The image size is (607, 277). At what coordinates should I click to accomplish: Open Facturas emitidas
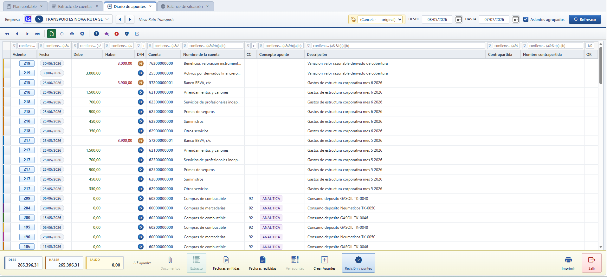click(x=226, y=263)
